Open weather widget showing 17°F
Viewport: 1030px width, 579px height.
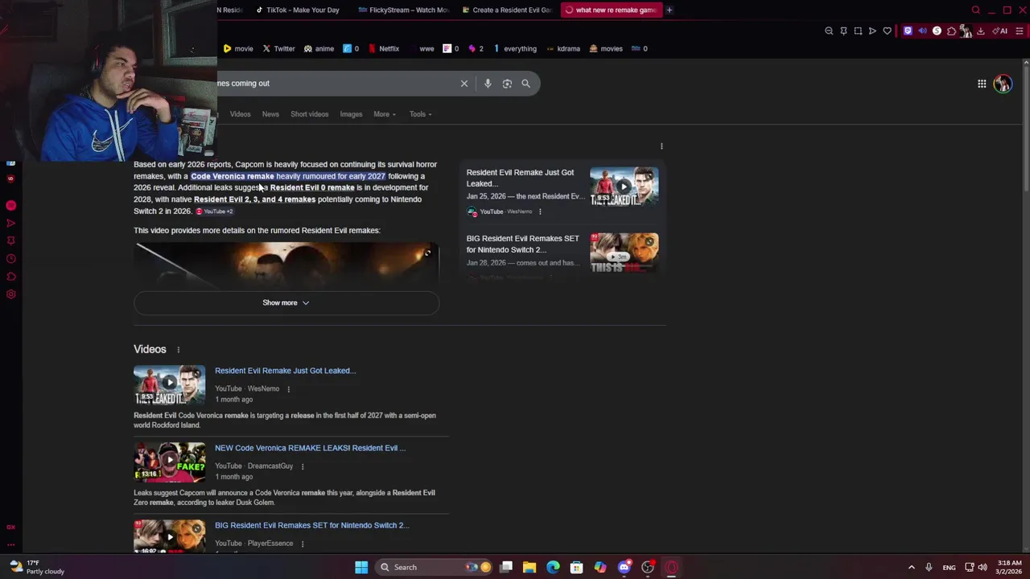[x=36, y=568]
